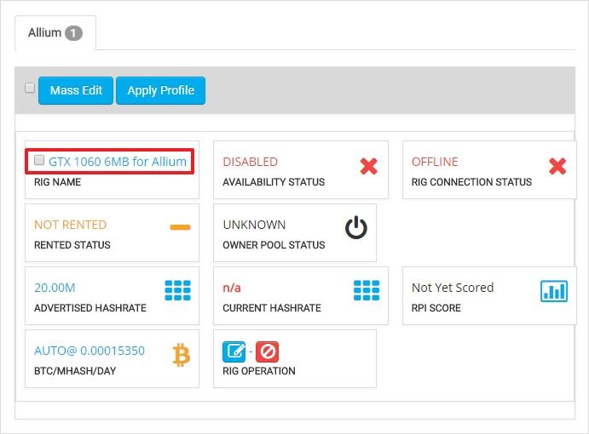Screen dimensions: 589x434
Task: Click the red X availability status icon
Action: pyautogui.click(x=368, y=166)
